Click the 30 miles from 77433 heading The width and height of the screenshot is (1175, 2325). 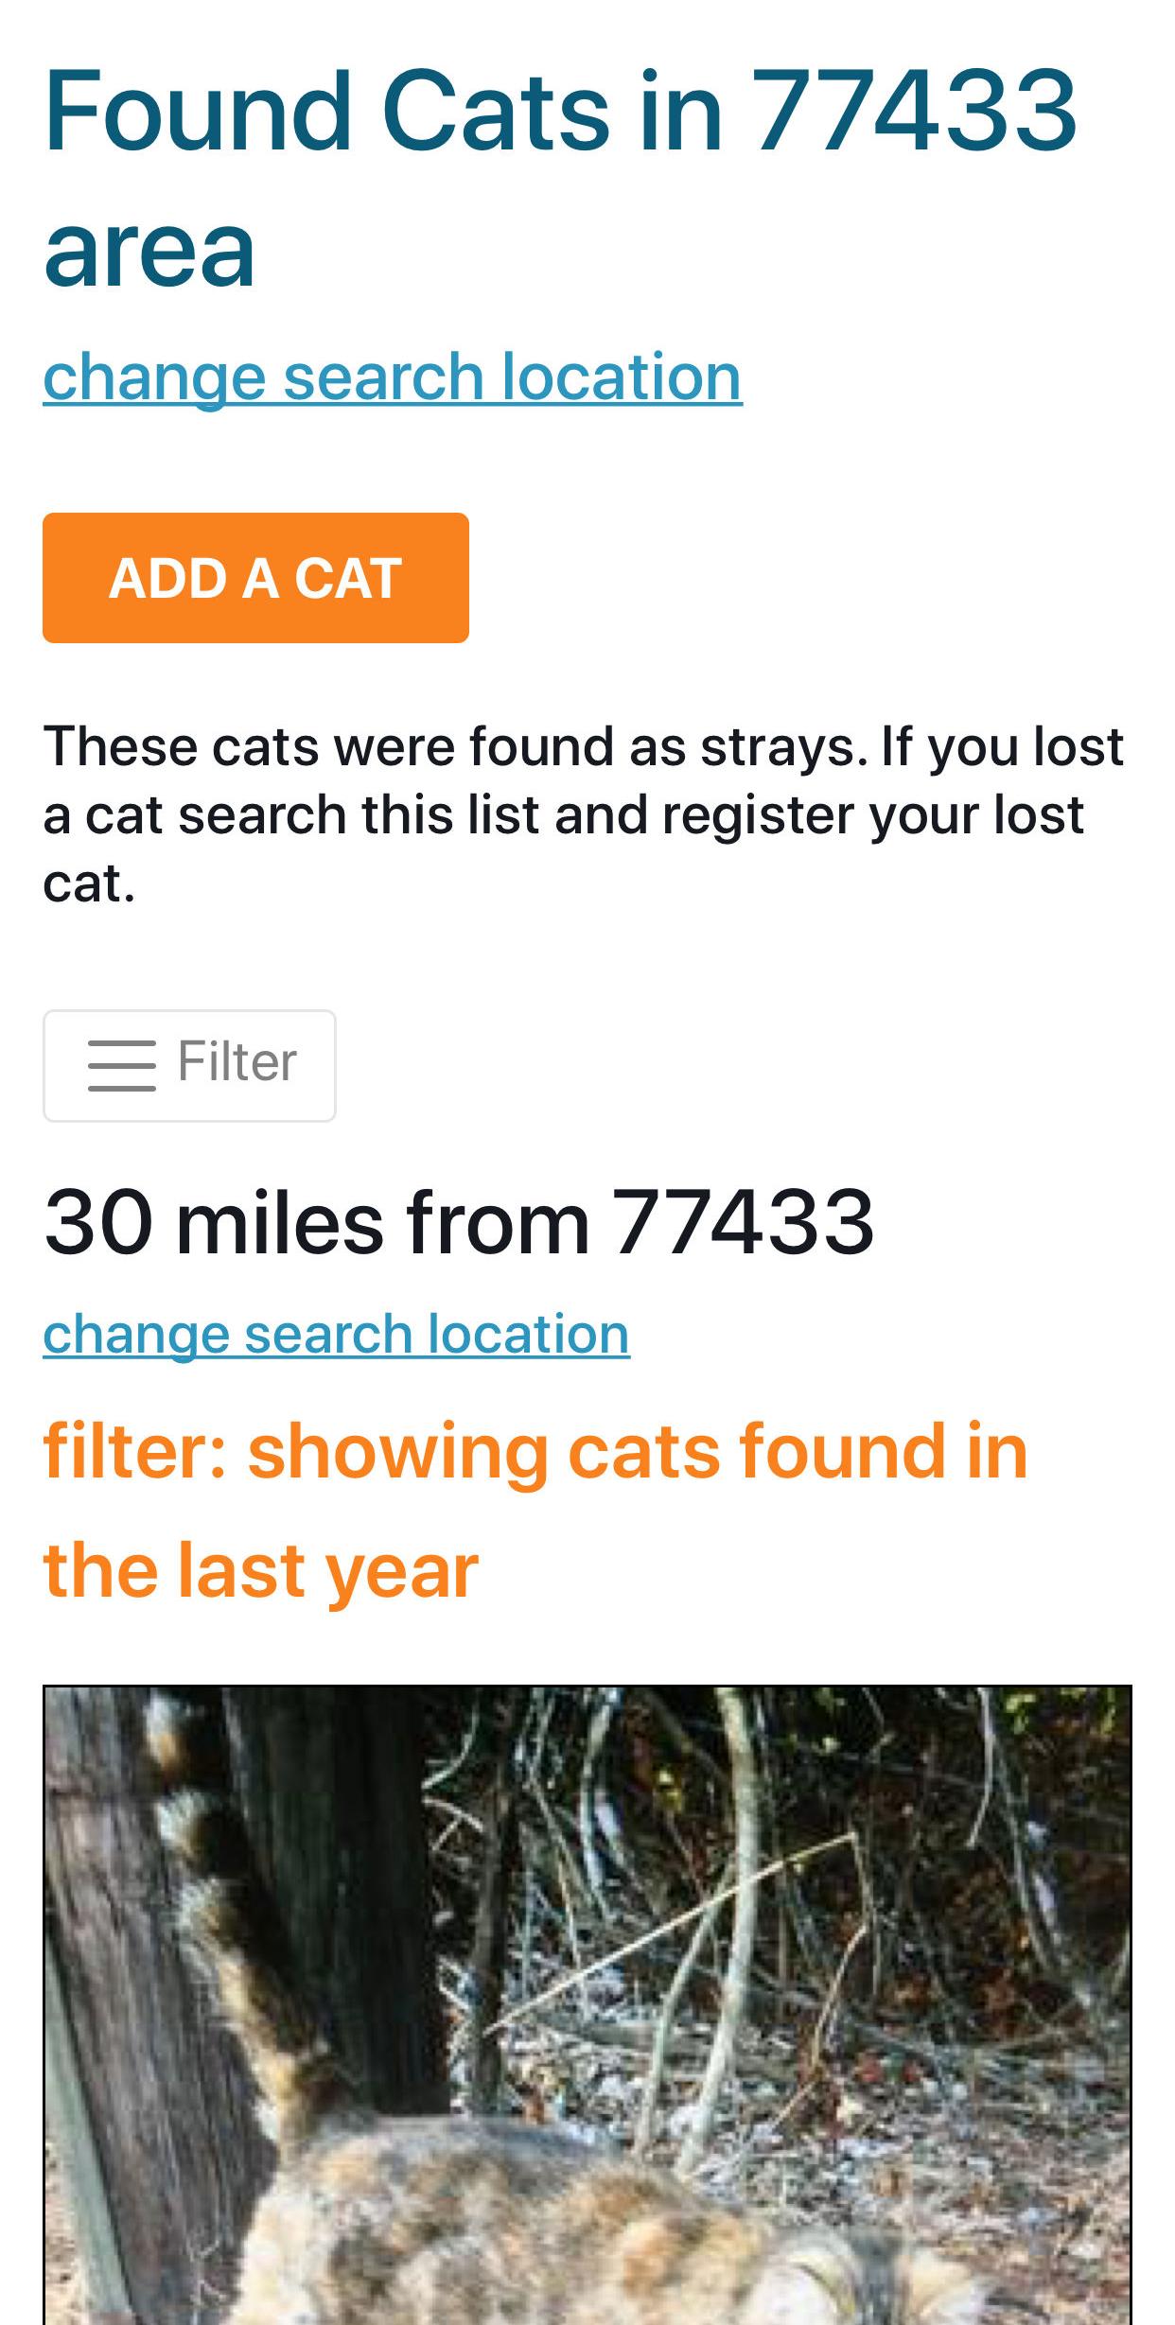459,1223
